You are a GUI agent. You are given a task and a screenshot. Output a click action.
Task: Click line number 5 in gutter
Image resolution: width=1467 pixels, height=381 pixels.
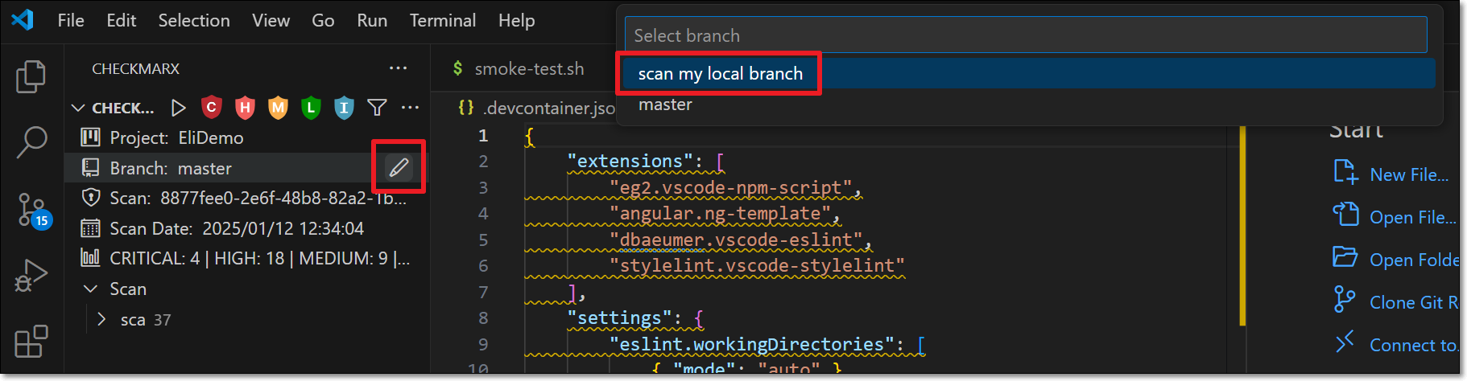(483, 240)
